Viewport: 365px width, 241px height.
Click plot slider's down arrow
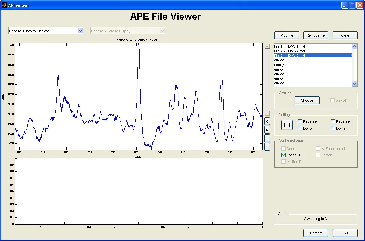coord(267,113)
